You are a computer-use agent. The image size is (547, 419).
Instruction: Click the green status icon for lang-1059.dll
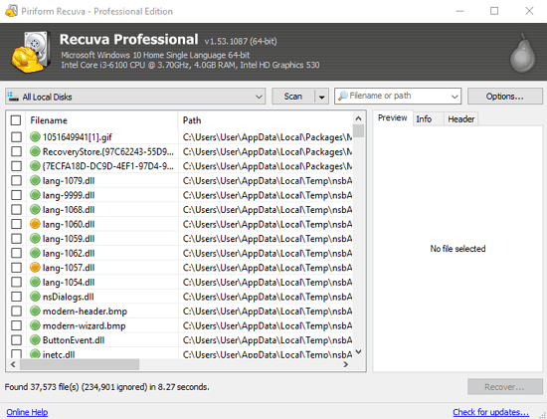pyautogui.click(x=35, y=239)
